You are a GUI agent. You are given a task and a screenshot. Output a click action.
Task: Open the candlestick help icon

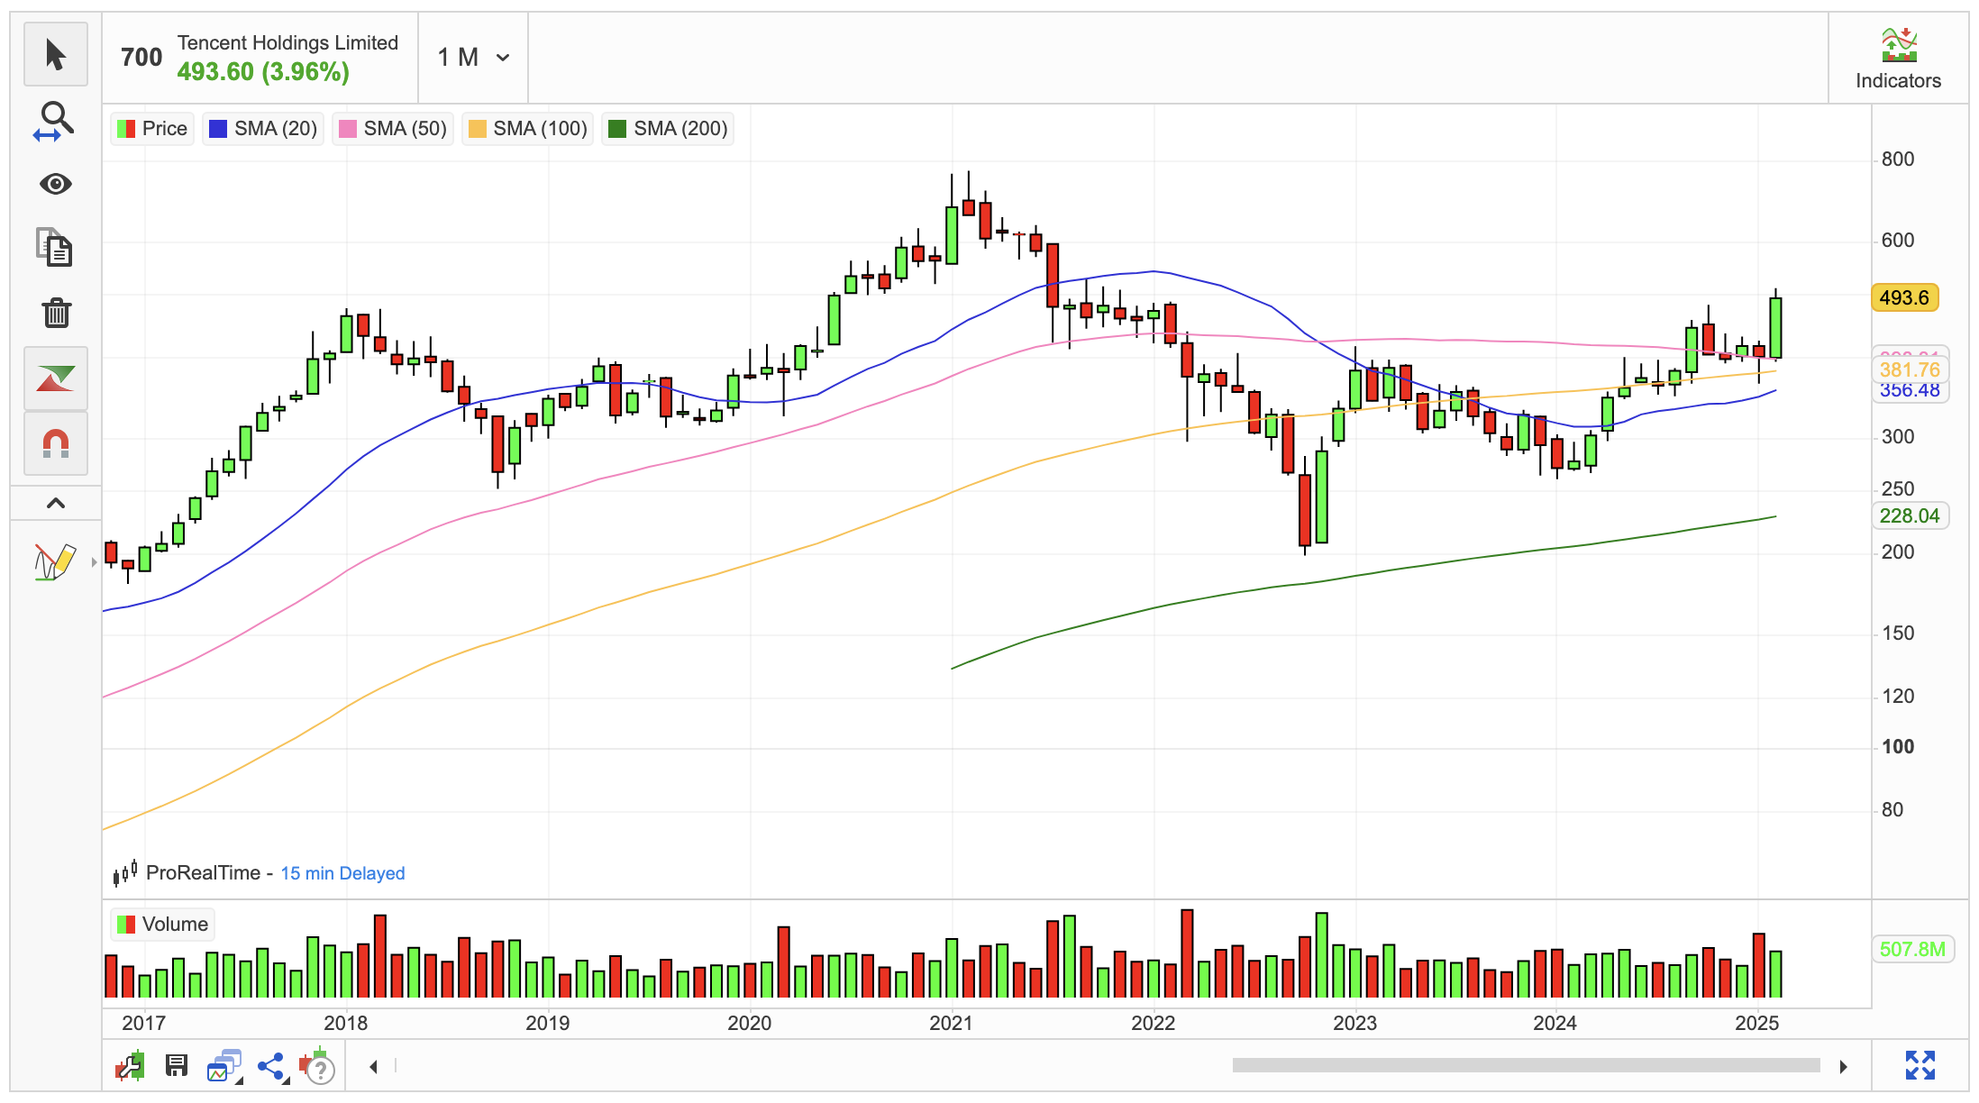[317, 1066]
